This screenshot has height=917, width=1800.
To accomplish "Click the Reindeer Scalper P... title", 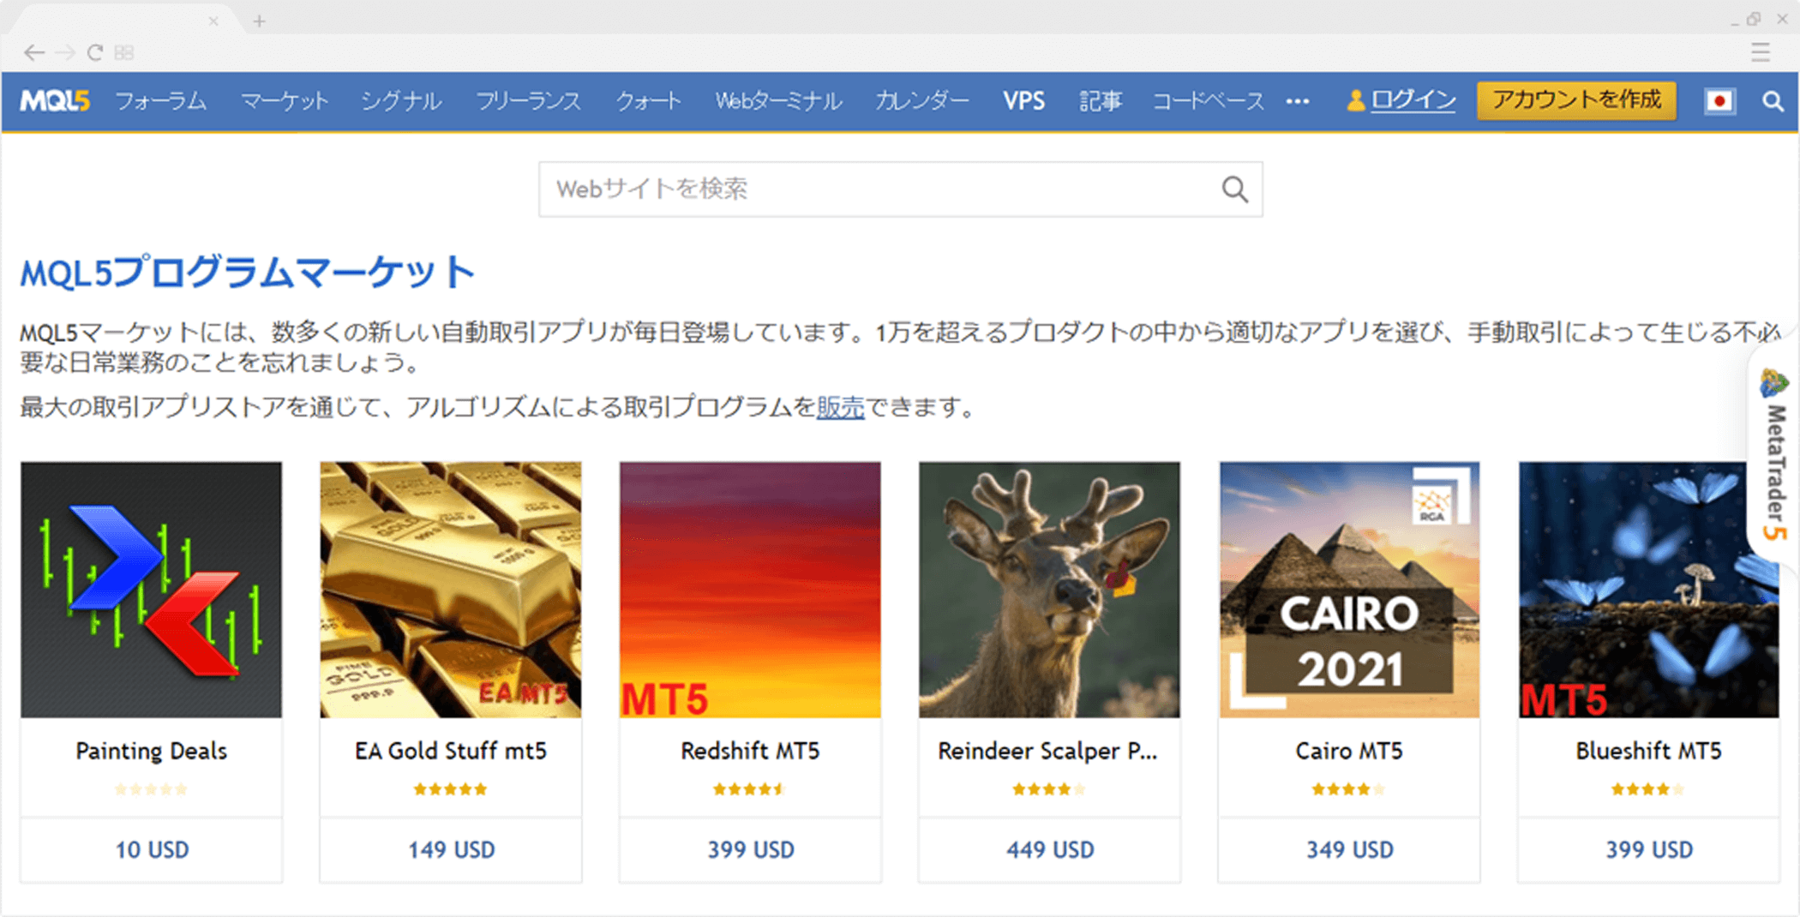I will point(1047,752).
